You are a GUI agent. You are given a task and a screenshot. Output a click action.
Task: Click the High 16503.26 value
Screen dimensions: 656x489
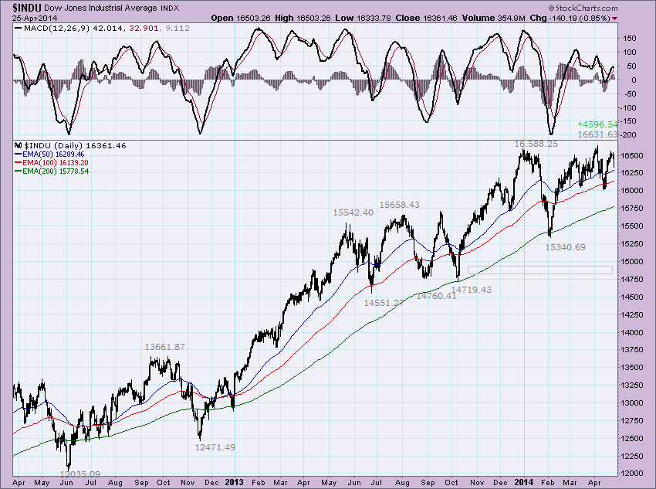303,18
